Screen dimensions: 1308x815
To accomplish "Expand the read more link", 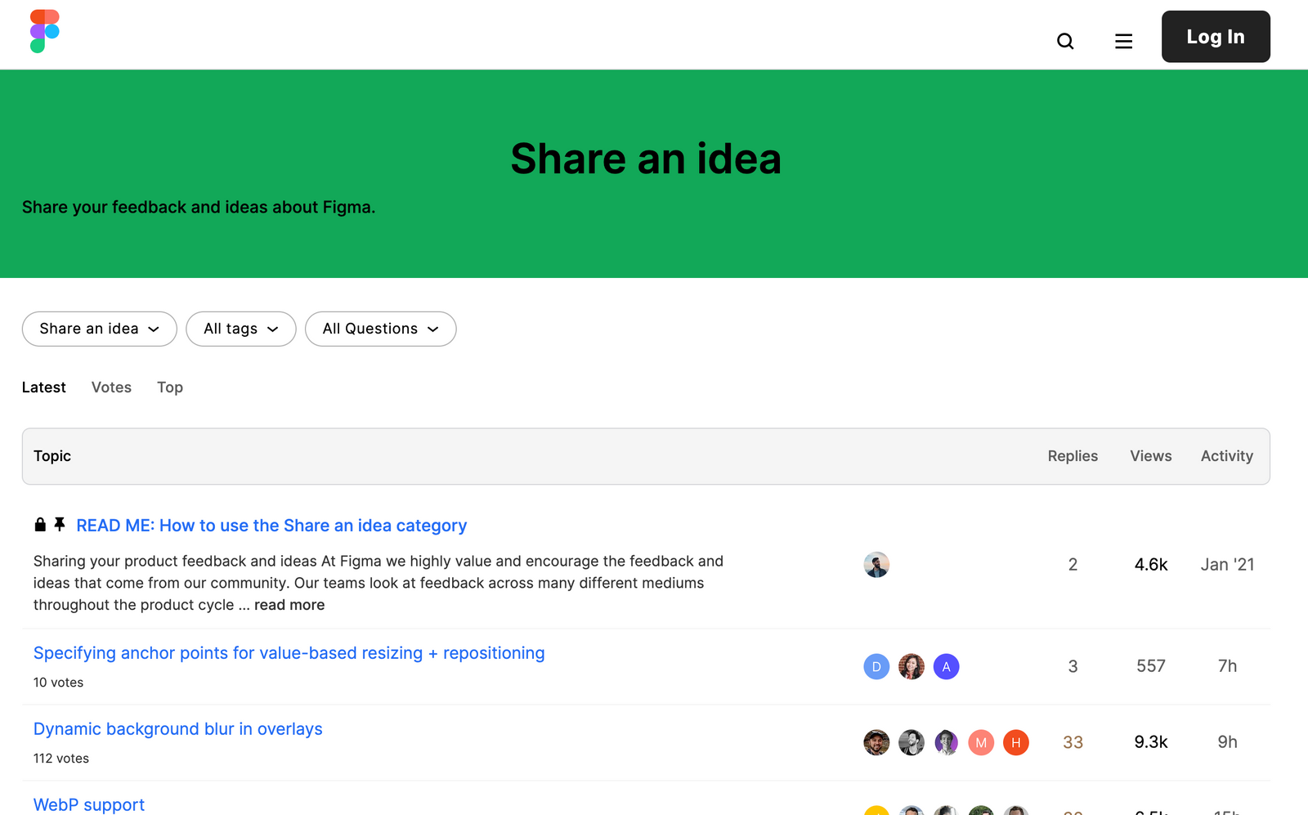I will [289, 604].
